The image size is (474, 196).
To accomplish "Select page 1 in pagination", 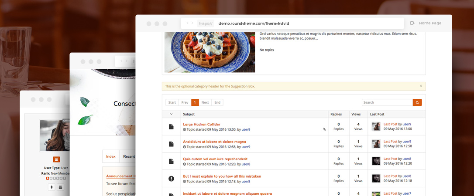I will coord(195,102).
